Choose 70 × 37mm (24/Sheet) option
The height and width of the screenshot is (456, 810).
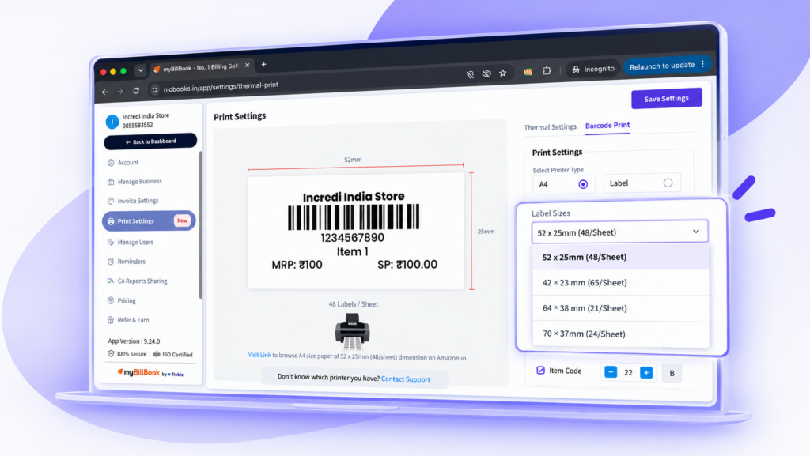[x=620, y=334]
